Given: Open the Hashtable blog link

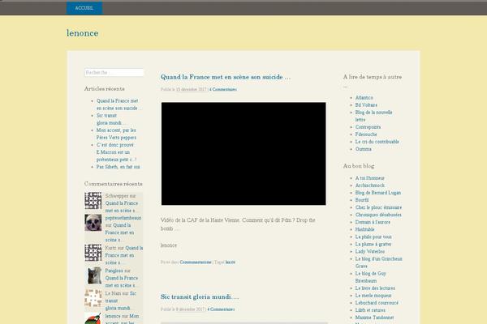Looking at the screenshot, I should [x=364, y=229].
